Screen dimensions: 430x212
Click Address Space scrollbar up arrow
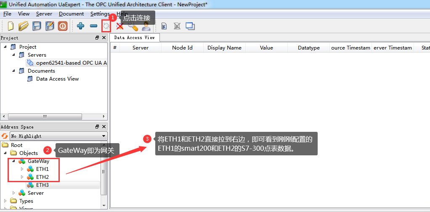(x=104, y=145)
